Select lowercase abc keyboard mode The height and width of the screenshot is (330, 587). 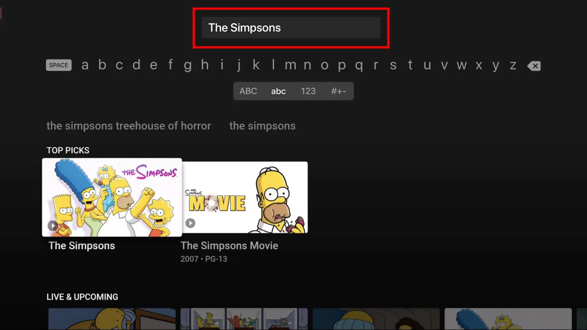click(x=278, y=91)
